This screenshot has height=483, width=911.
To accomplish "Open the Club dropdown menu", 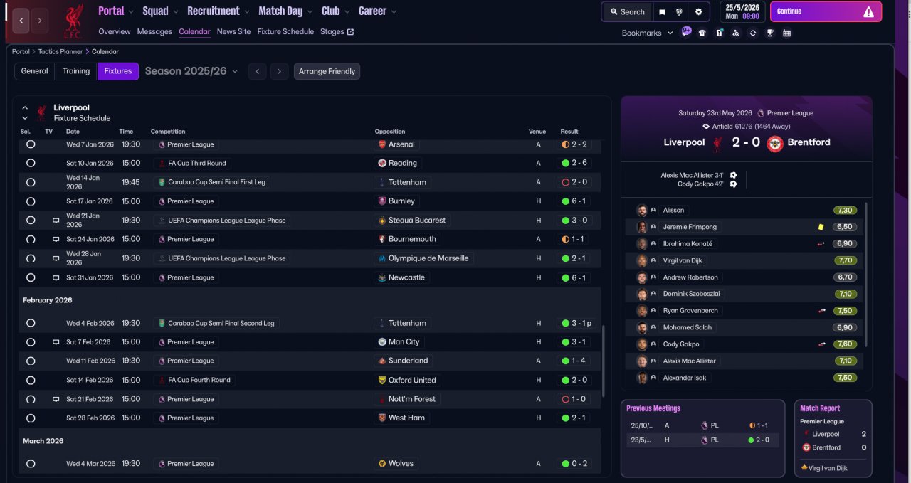I will click(x=335, y=11).
